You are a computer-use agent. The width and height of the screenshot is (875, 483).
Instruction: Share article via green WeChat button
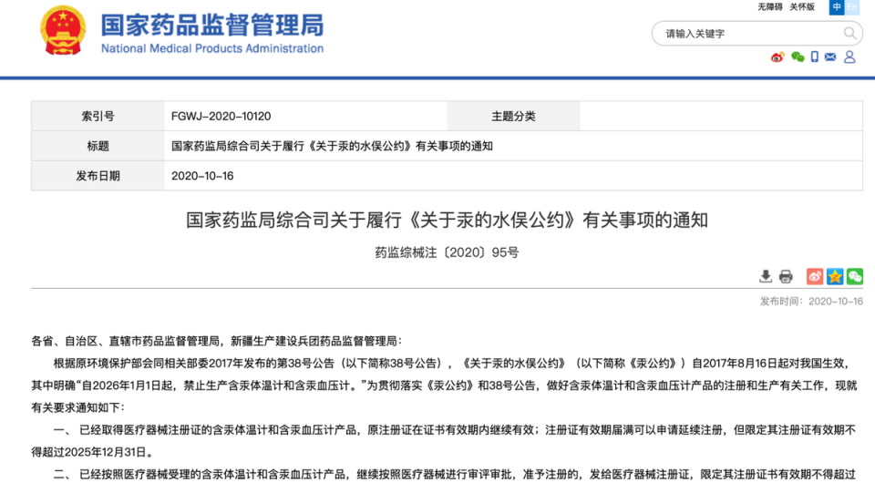pyautogui.click(x=855, y=276)
